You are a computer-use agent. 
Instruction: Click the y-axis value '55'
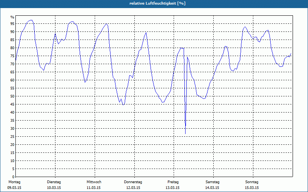12,88
